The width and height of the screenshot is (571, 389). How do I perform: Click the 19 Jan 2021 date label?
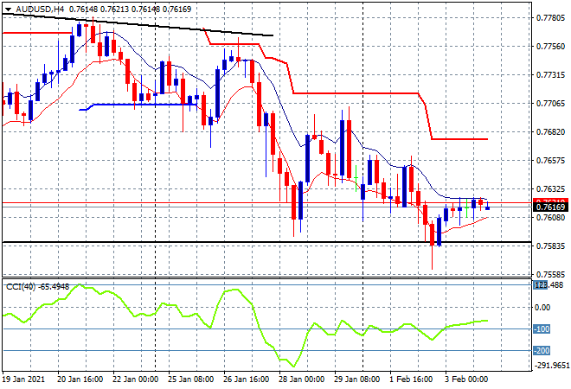click(x=26, y=379)
